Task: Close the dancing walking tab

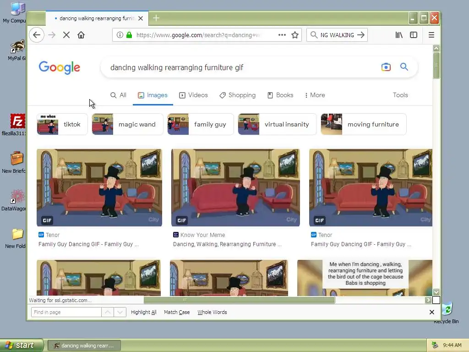Action: tap(141, 18)
